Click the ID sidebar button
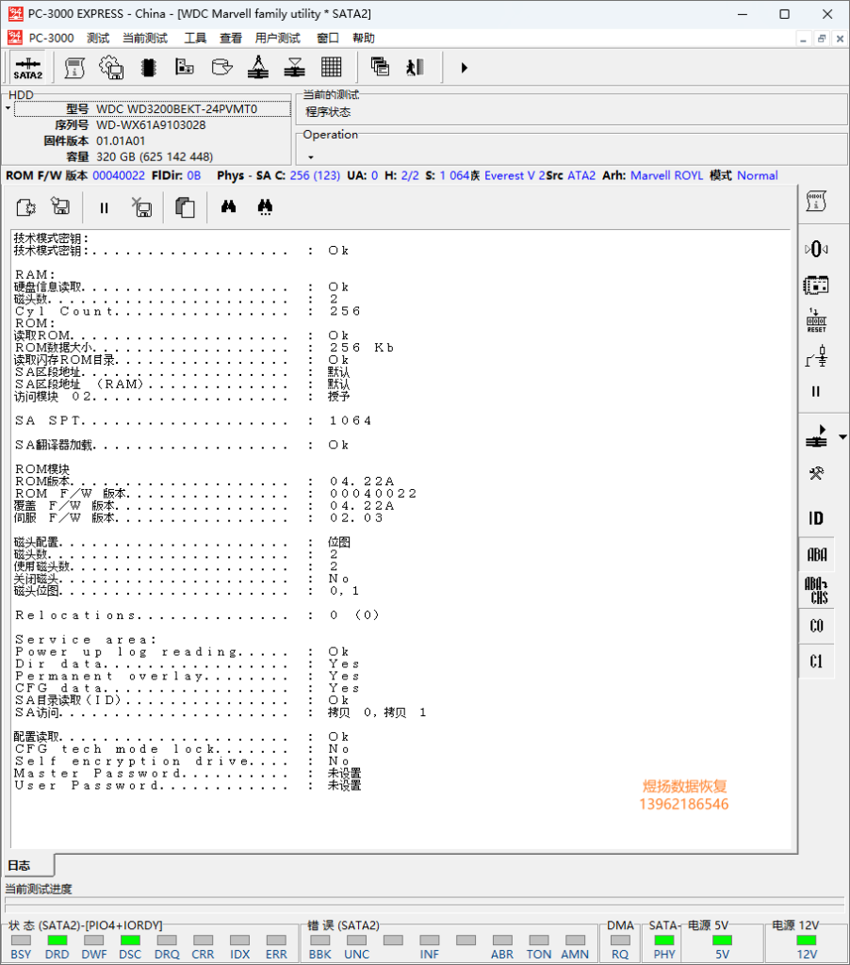This screenshot has height=965, width=850. click(816, 519)
